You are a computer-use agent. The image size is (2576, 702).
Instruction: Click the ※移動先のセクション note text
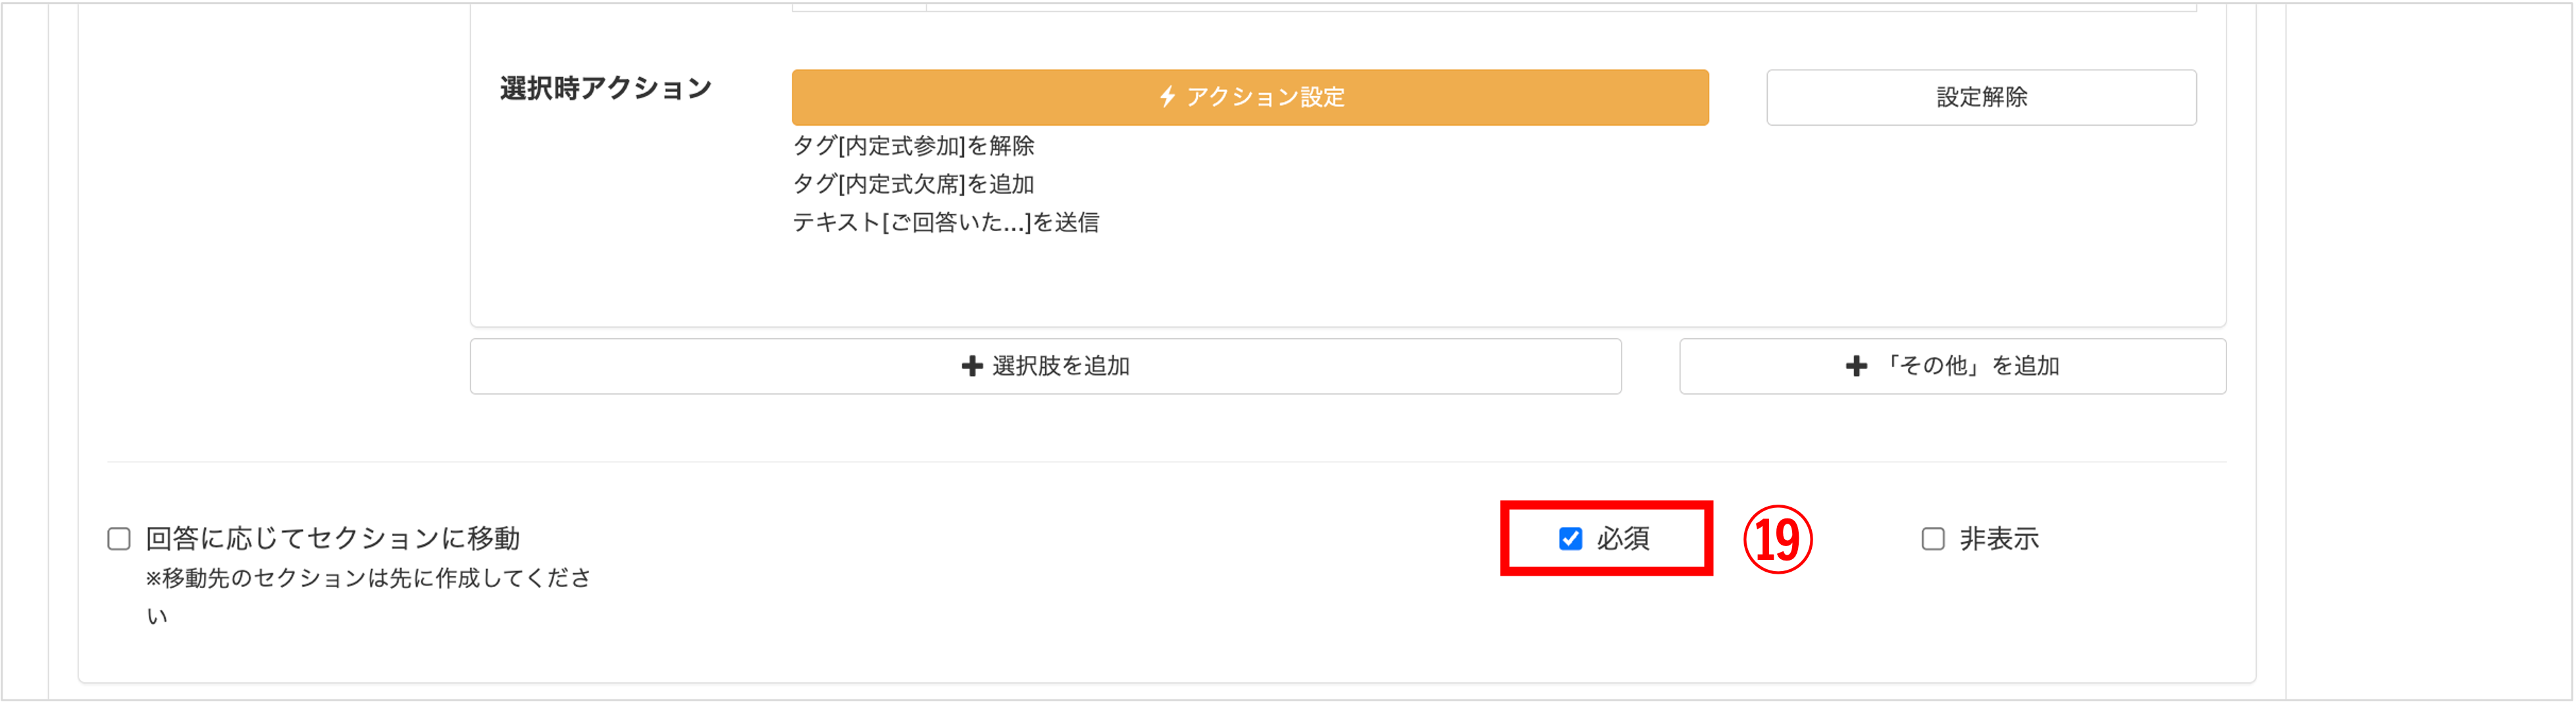pos(368,578)
